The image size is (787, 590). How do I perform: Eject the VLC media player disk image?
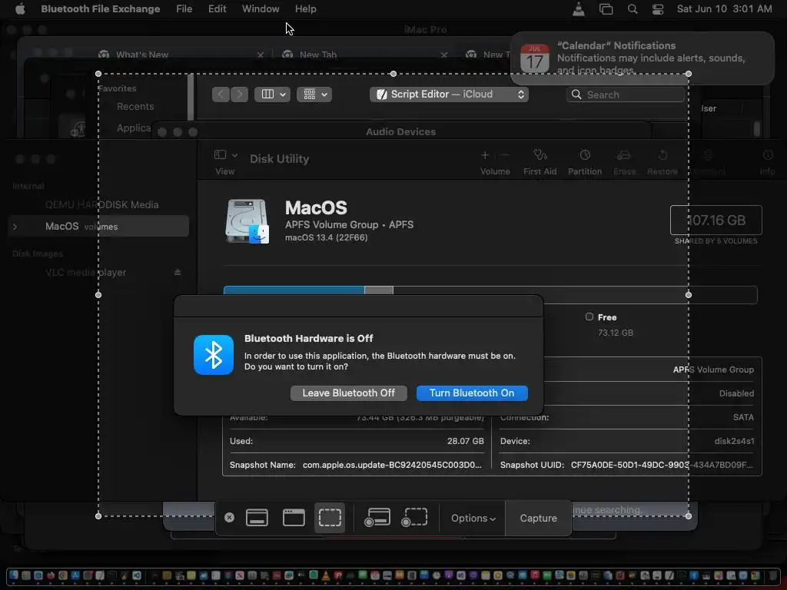tap(178, 272)
